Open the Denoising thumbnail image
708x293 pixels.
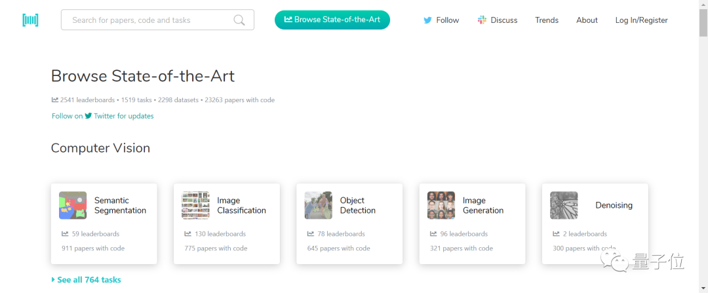564,205
